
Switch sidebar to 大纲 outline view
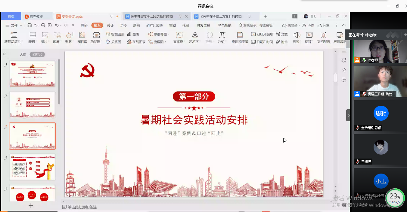23,54
